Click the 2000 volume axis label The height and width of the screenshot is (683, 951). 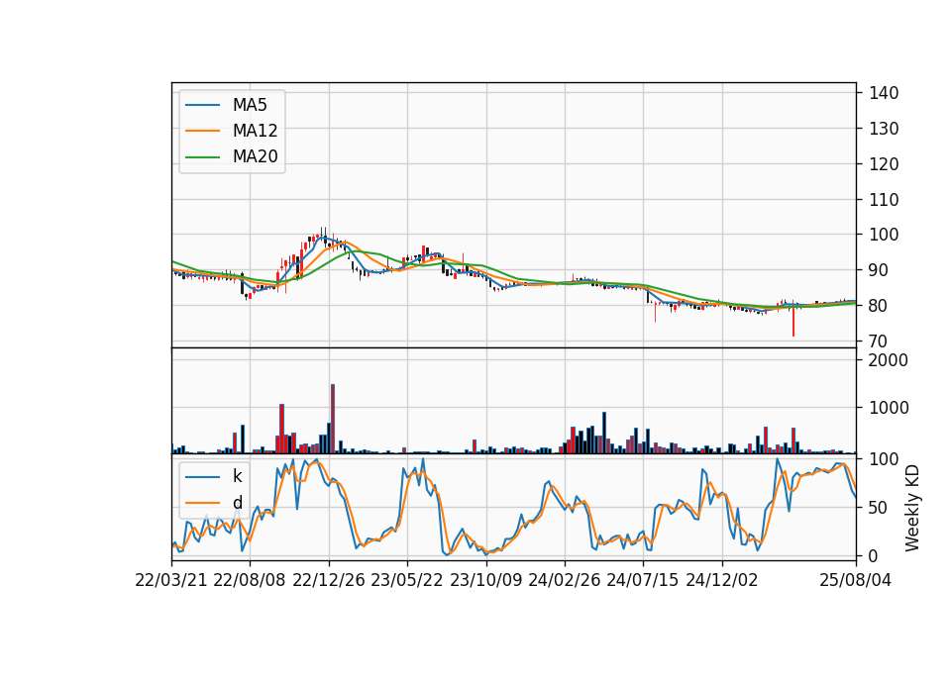[x=889, y=360]
